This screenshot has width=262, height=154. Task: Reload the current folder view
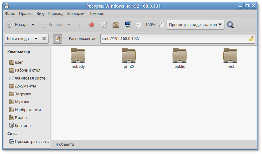(103, 25)
